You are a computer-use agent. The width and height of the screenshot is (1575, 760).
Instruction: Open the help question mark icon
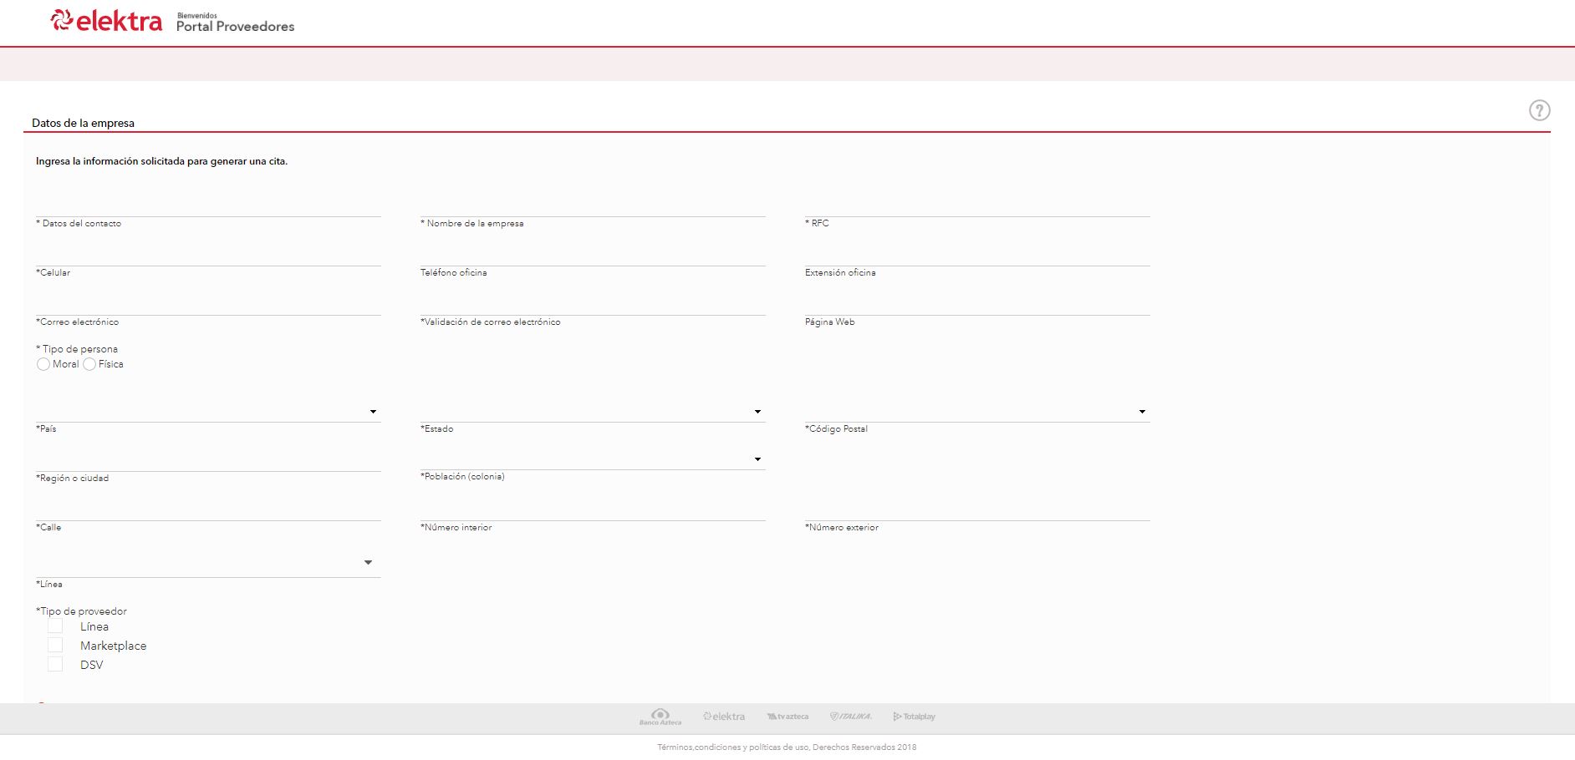(1539, 110)
